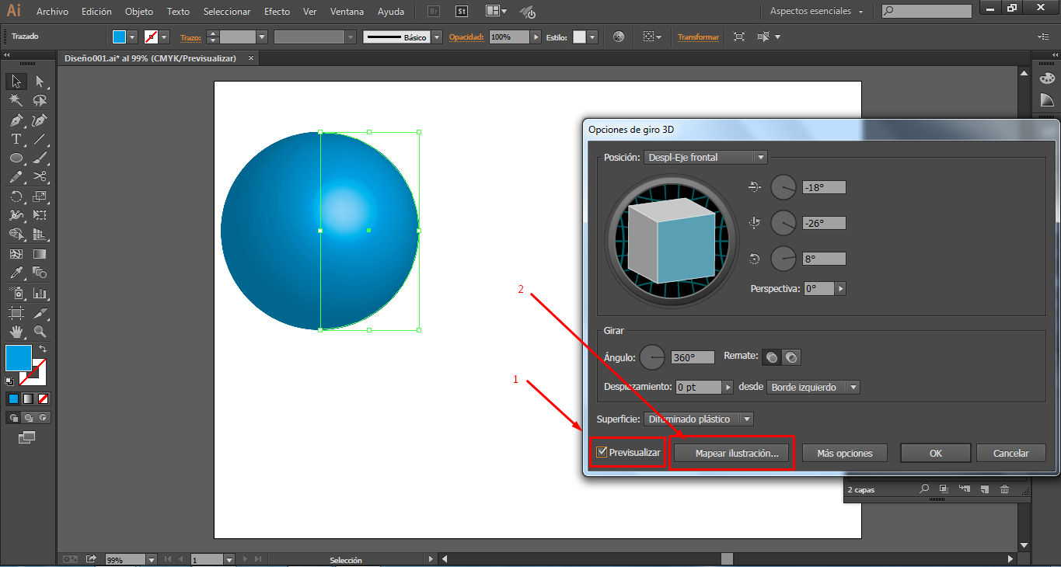This screenshot has height=567, width=1061.
Task: Uncheck the Previsualizar checkbox
Action: point(602,452)
